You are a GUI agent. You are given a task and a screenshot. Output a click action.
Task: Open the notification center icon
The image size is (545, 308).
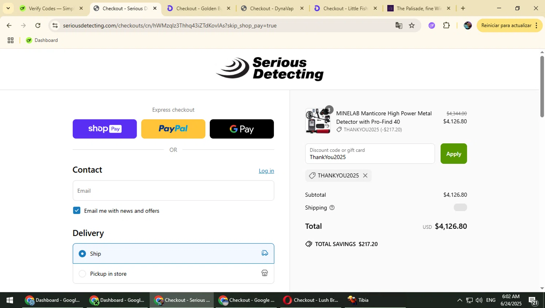[x=533, y=300]
